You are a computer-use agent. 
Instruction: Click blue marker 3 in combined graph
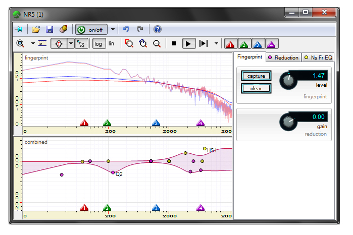point(156,208)
